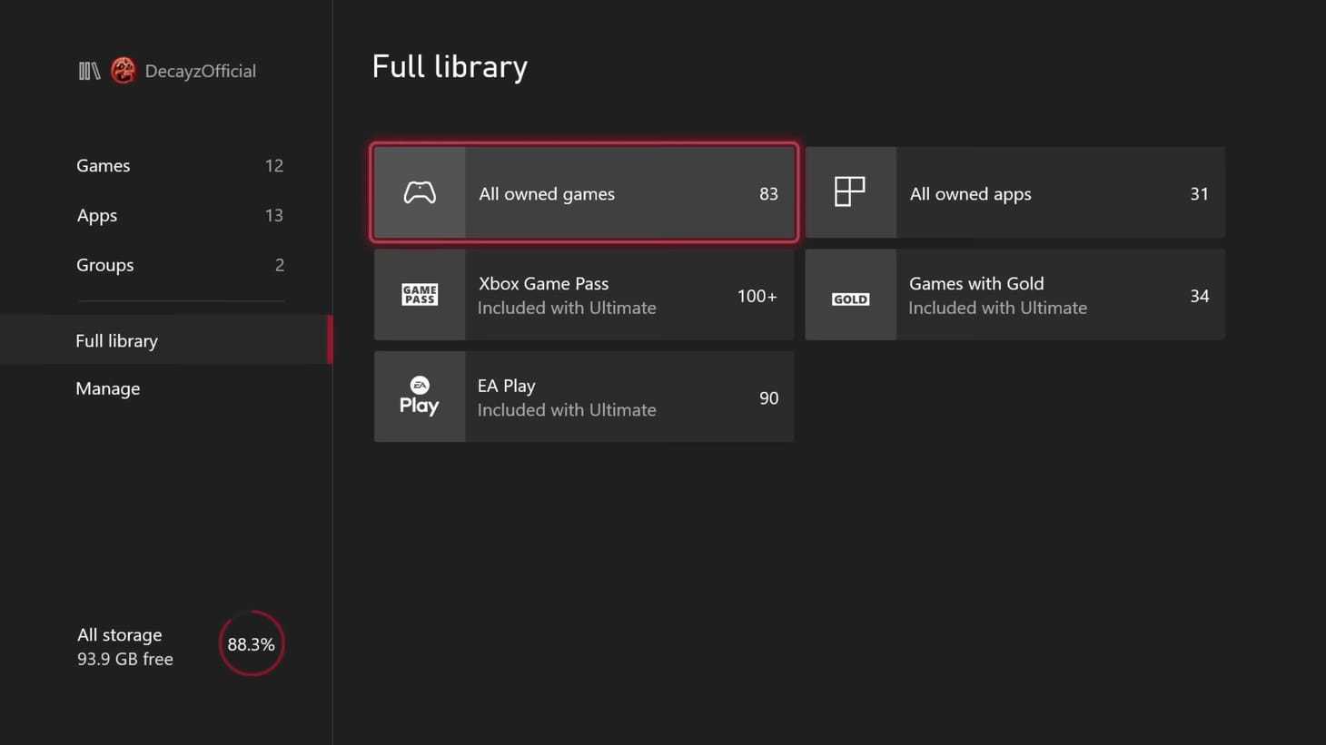
Task: Click the All storage free space label
Action: pyautogui.click(x=124, y=646)
